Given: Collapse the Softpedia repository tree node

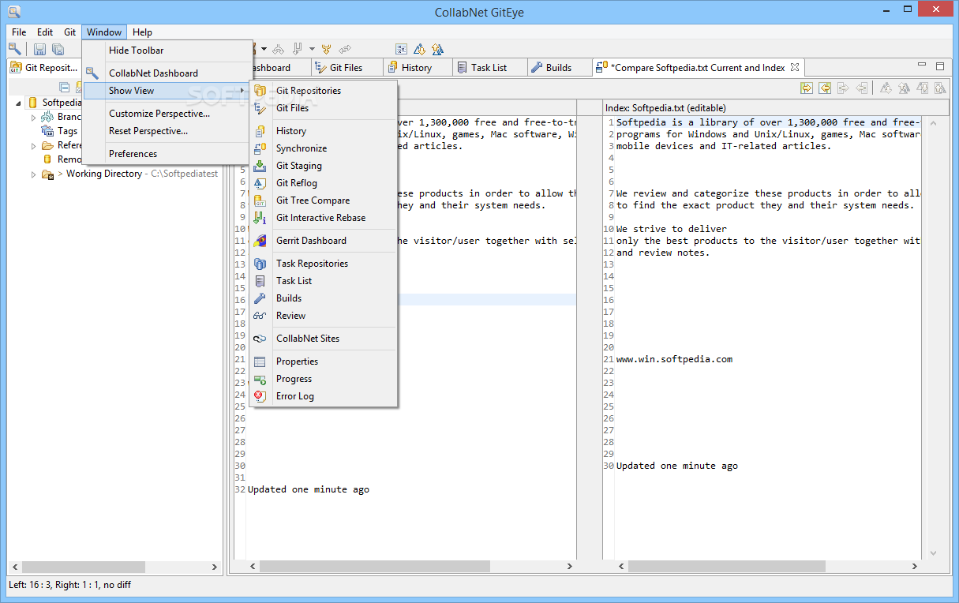Looking at the screenshot, I should pyautogui.click(x=18, y=103).
